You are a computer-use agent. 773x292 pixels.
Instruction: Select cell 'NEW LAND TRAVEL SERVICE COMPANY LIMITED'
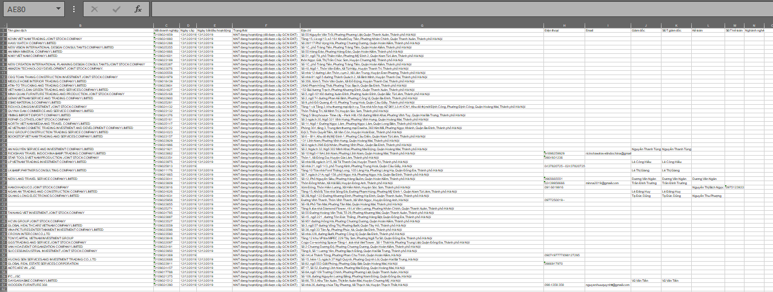(80, 179)
